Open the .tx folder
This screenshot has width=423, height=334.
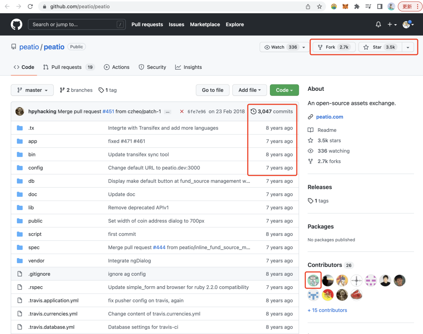click(31, 128)
